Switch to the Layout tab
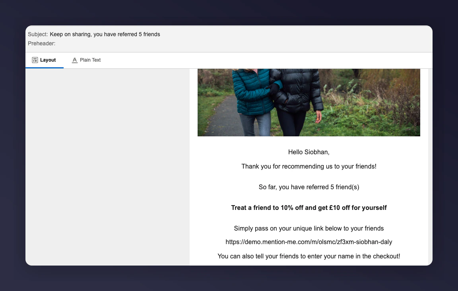The height and width of the screenshot is (291, 458). (x=44, y=60)
